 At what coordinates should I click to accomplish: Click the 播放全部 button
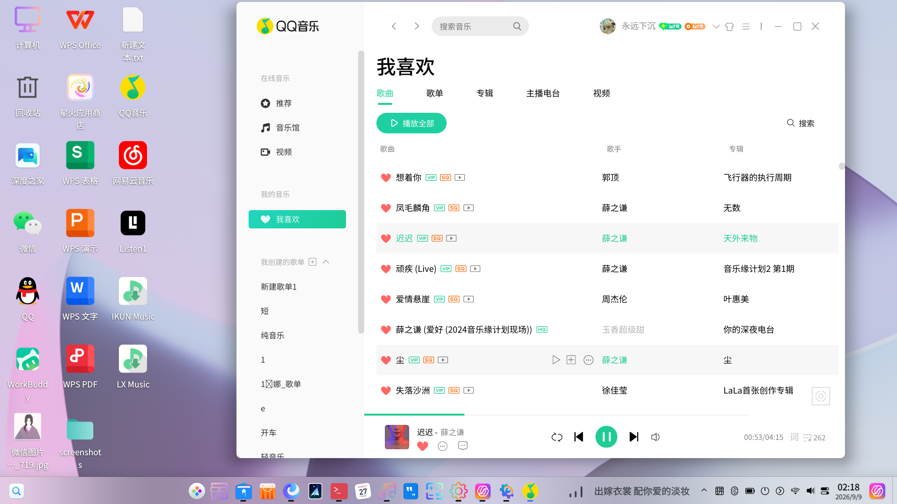412,123
